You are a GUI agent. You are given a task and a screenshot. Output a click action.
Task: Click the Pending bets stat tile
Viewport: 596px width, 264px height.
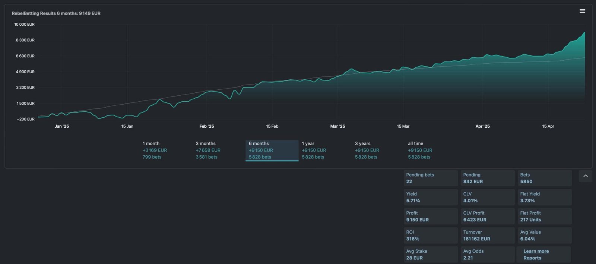tap(430, 178)
